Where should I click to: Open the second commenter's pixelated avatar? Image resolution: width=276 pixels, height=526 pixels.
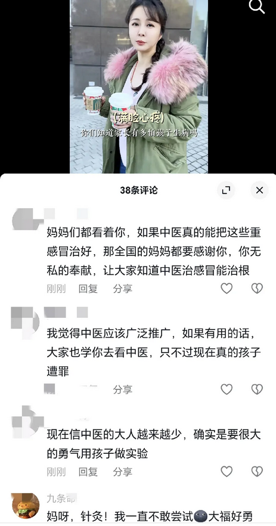[26, 320]
